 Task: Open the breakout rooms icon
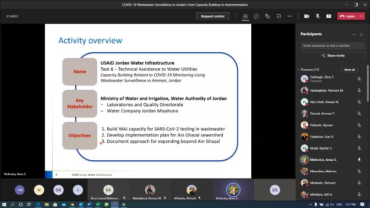click(x=278, y=16)
